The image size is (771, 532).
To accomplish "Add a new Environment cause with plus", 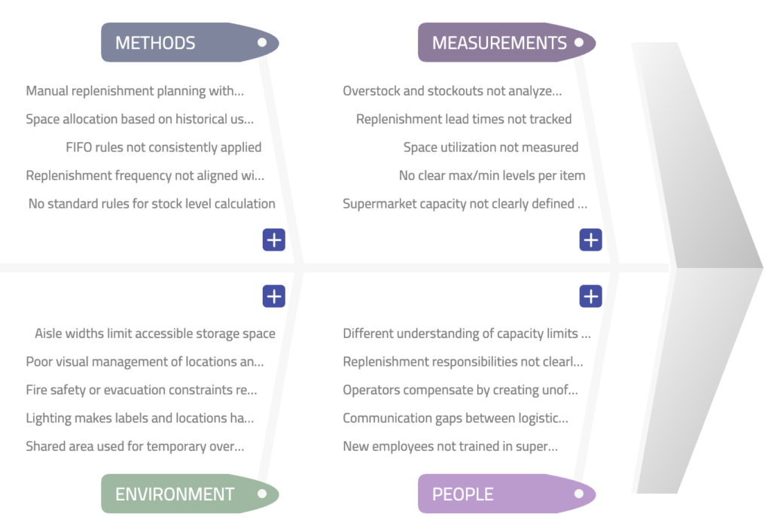I will [x=273, y=296].
